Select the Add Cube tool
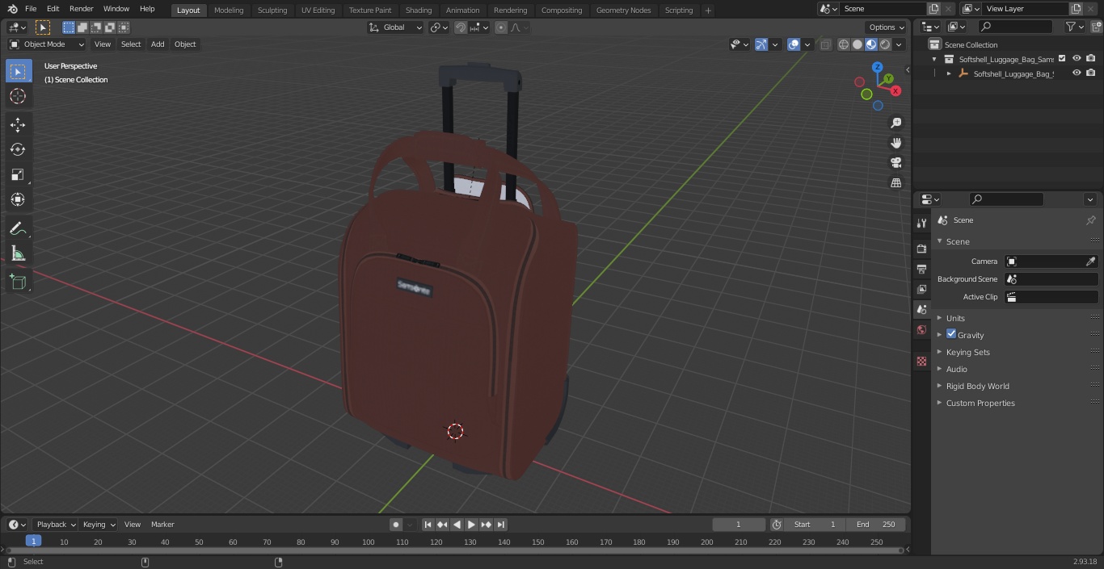Image resolution: width=1104 pixels, height=569 pixels. tap(18, 282)
